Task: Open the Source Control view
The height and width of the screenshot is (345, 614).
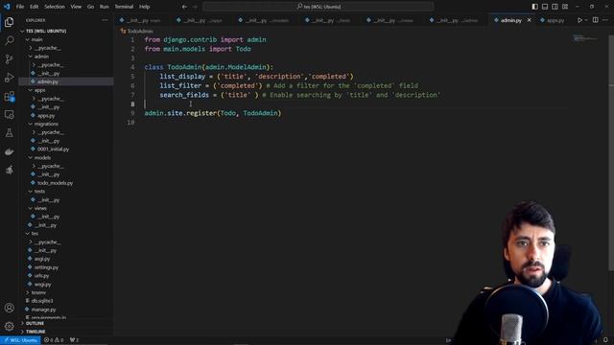Action: click(x=9, y=59)
